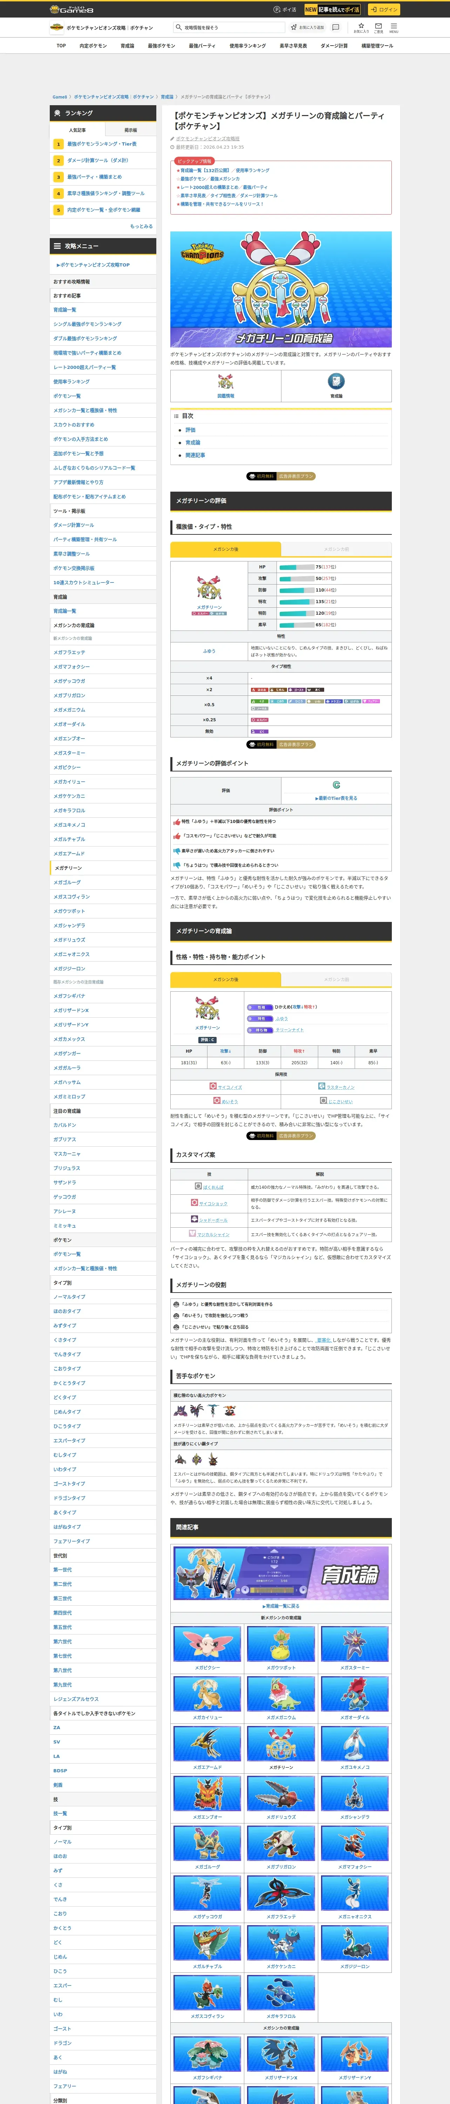The image size is (450, 2104).
Task: Select メガシンカ後 tab in stats section
Action: coord(225,549)
